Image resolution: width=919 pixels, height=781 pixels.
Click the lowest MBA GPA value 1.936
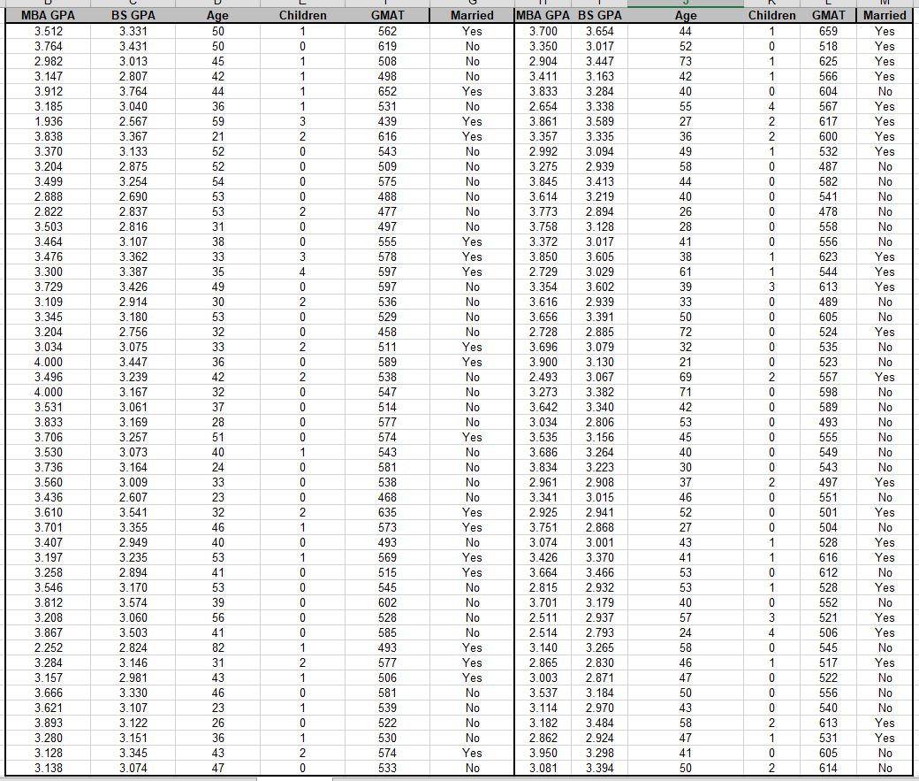pos(48,121)
